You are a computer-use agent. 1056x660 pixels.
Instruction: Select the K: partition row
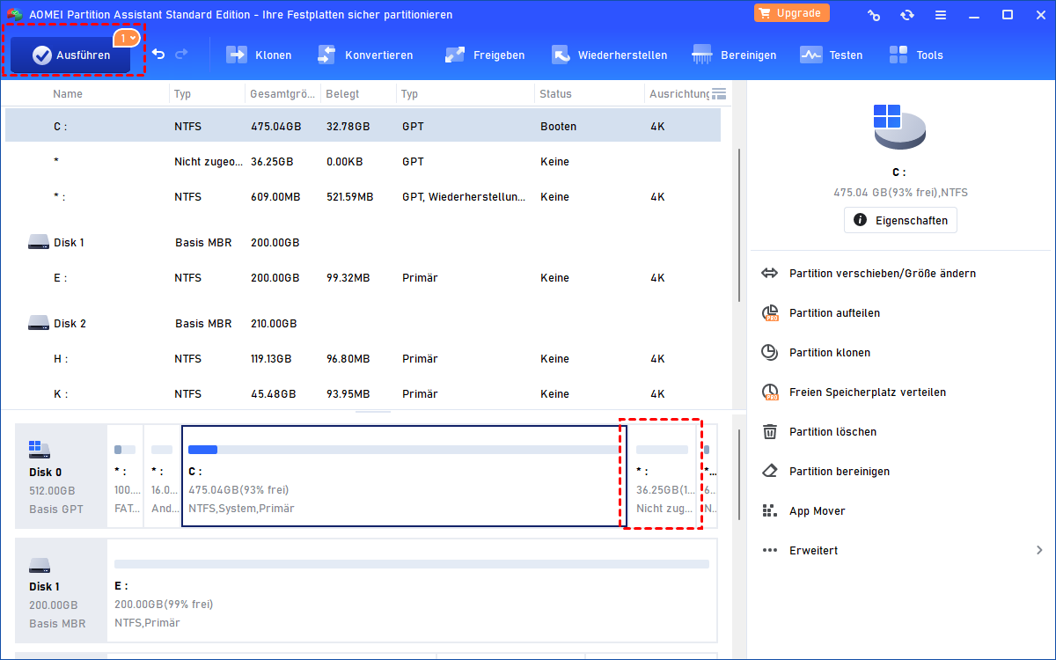point(363,393)
